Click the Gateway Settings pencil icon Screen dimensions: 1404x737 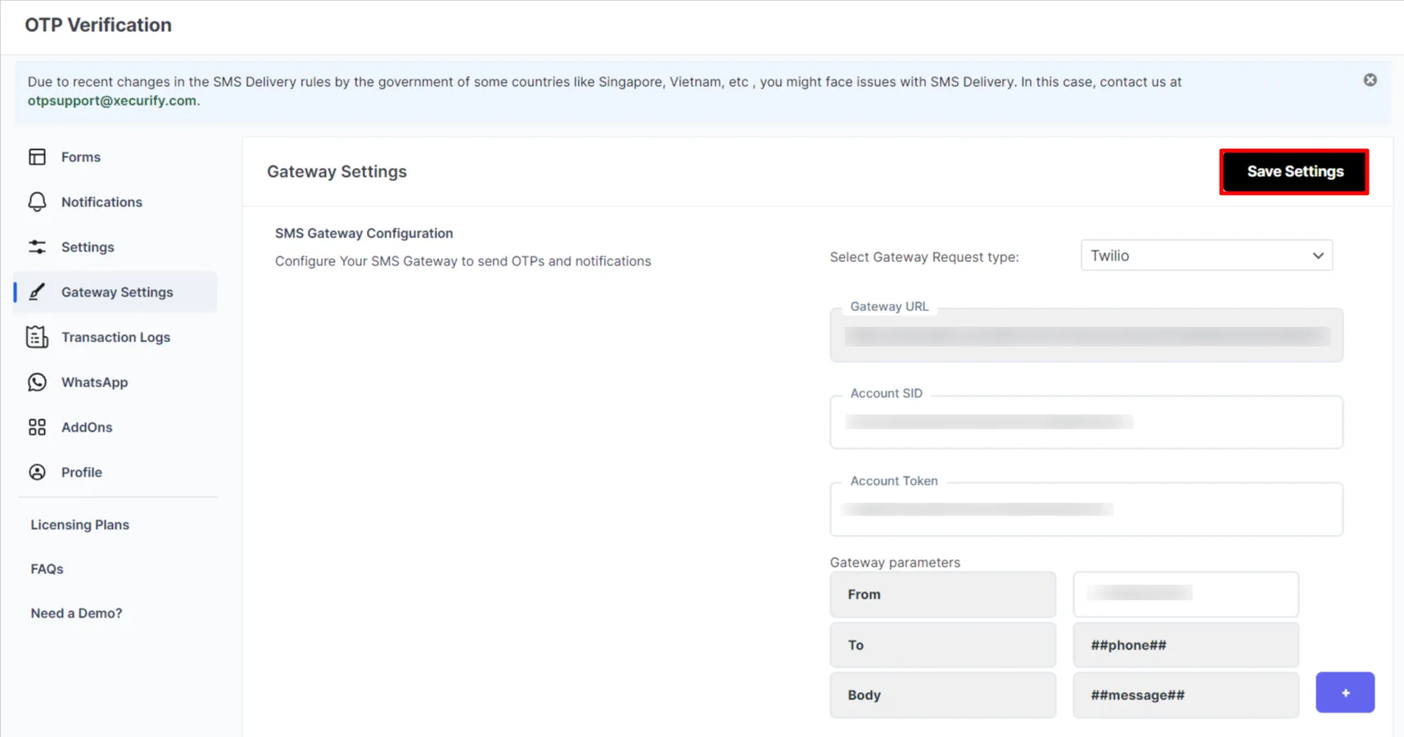[38, 292]
